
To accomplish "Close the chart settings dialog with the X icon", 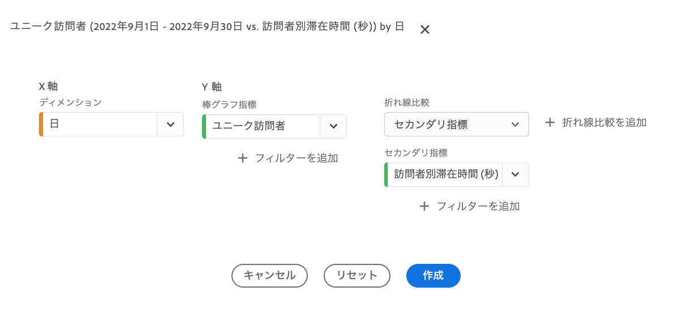I will pos(425,29).
